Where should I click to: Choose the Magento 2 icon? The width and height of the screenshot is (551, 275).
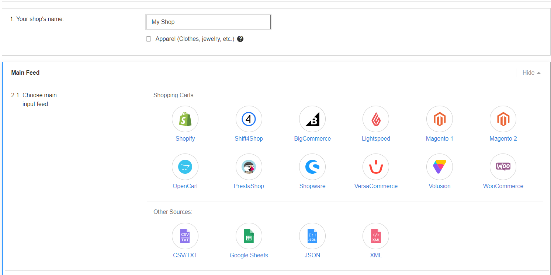[503, 119]
